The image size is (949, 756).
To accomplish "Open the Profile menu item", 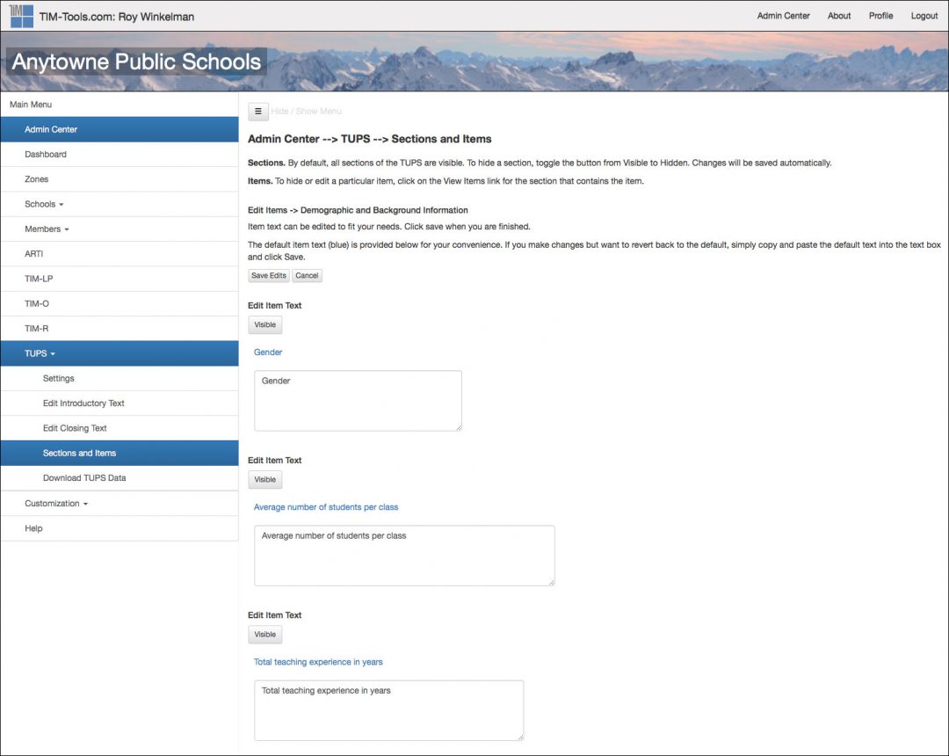I will click(880, 15).
